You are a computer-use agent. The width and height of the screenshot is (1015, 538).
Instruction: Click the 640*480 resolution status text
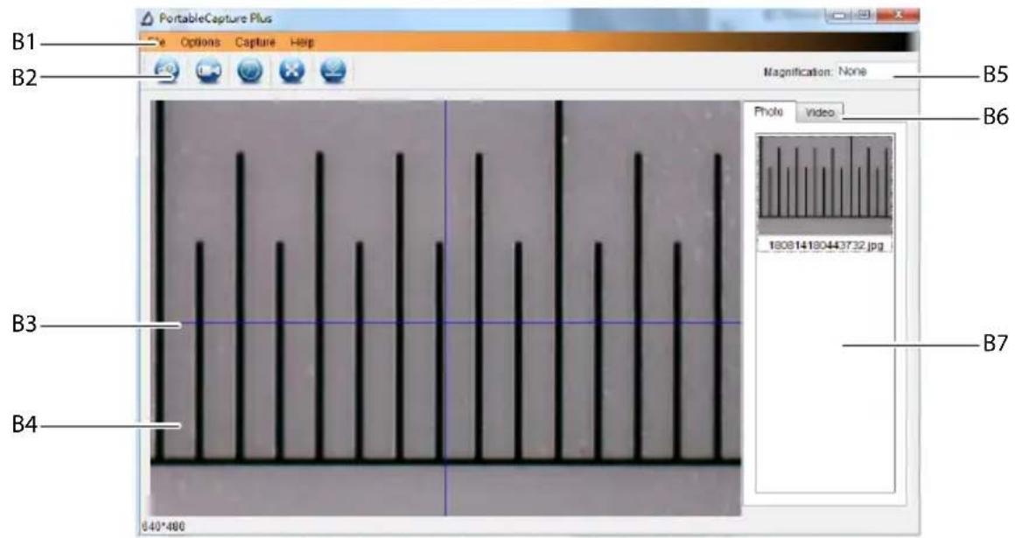point(163,527)
